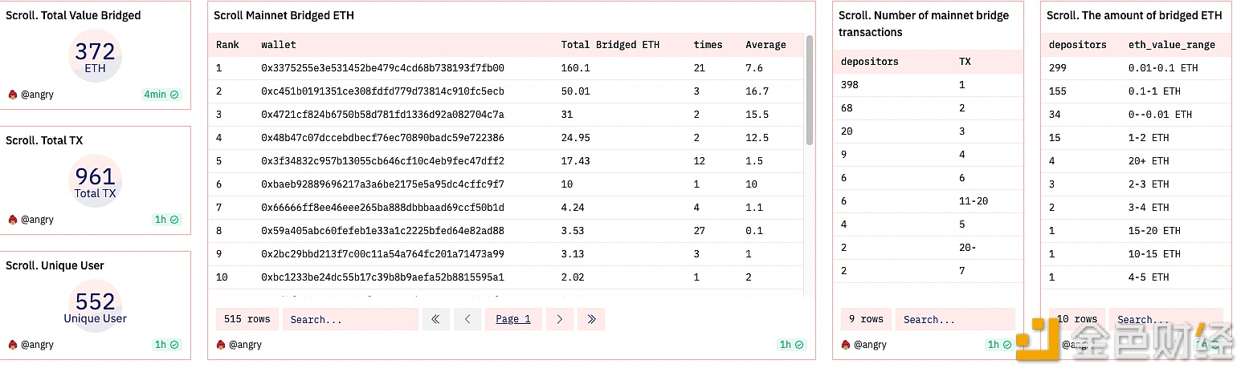
Task: Sort by wallet column header
Action: pos(279,45)
